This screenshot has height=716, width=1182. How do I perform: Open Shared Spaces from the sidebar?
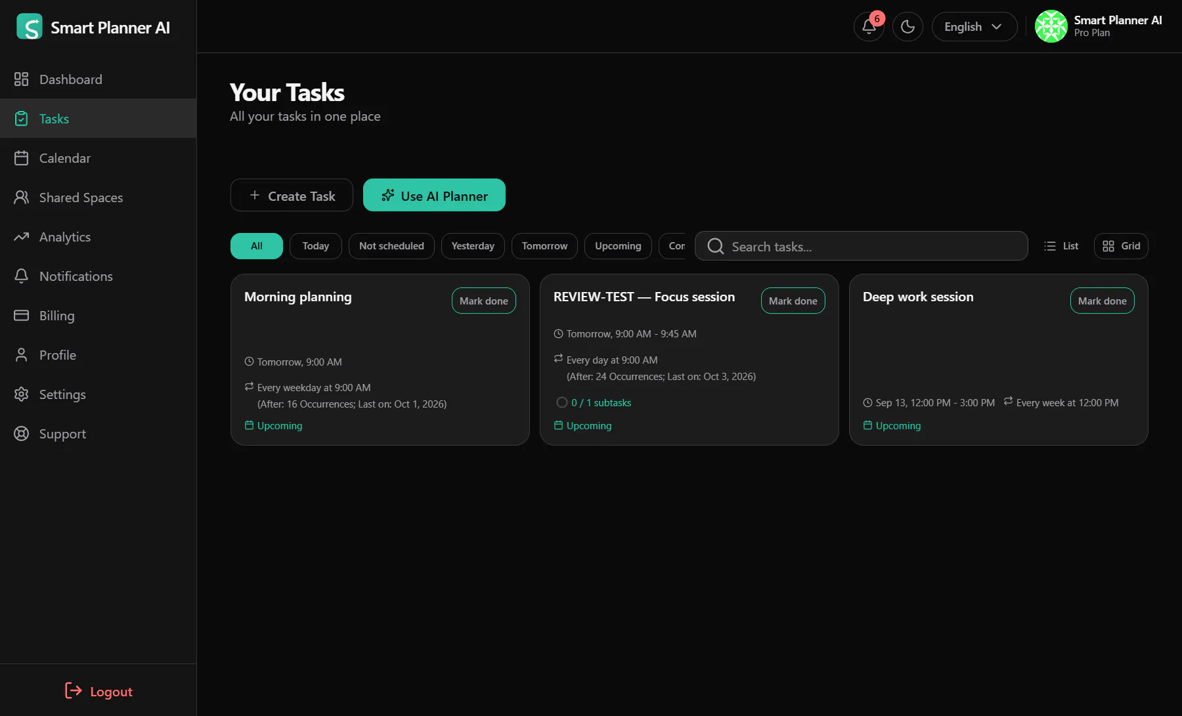click(98, 198)
